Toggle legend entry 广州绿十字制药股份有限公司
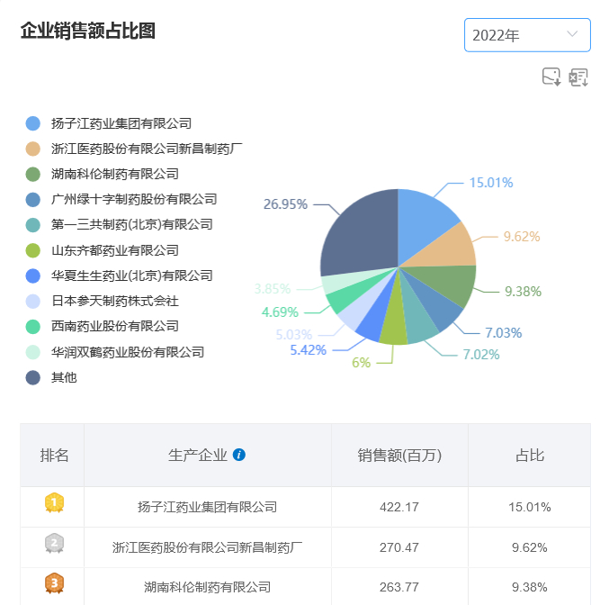Viewport: 609px width, 605px height. (121, 200)
